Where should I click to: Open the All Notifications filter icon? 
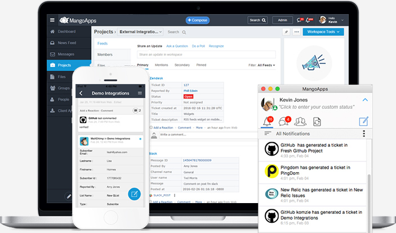pos(268,134)
